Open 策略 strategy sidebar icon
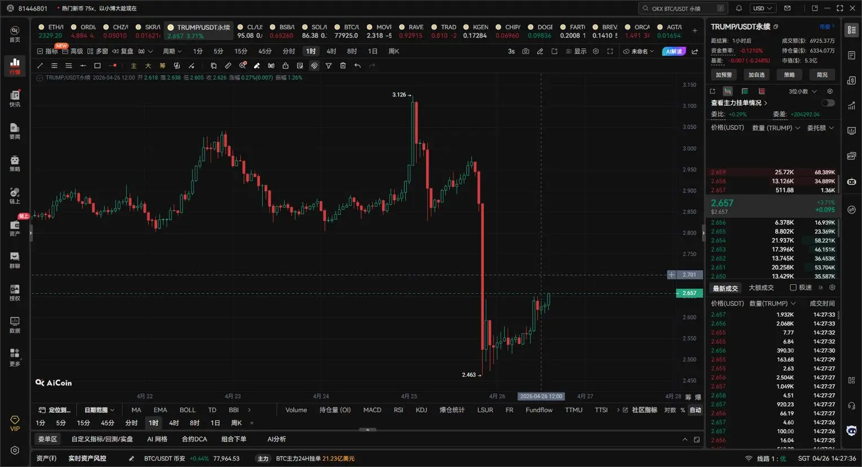Screen dimensions: 862x467 point(15,163)
